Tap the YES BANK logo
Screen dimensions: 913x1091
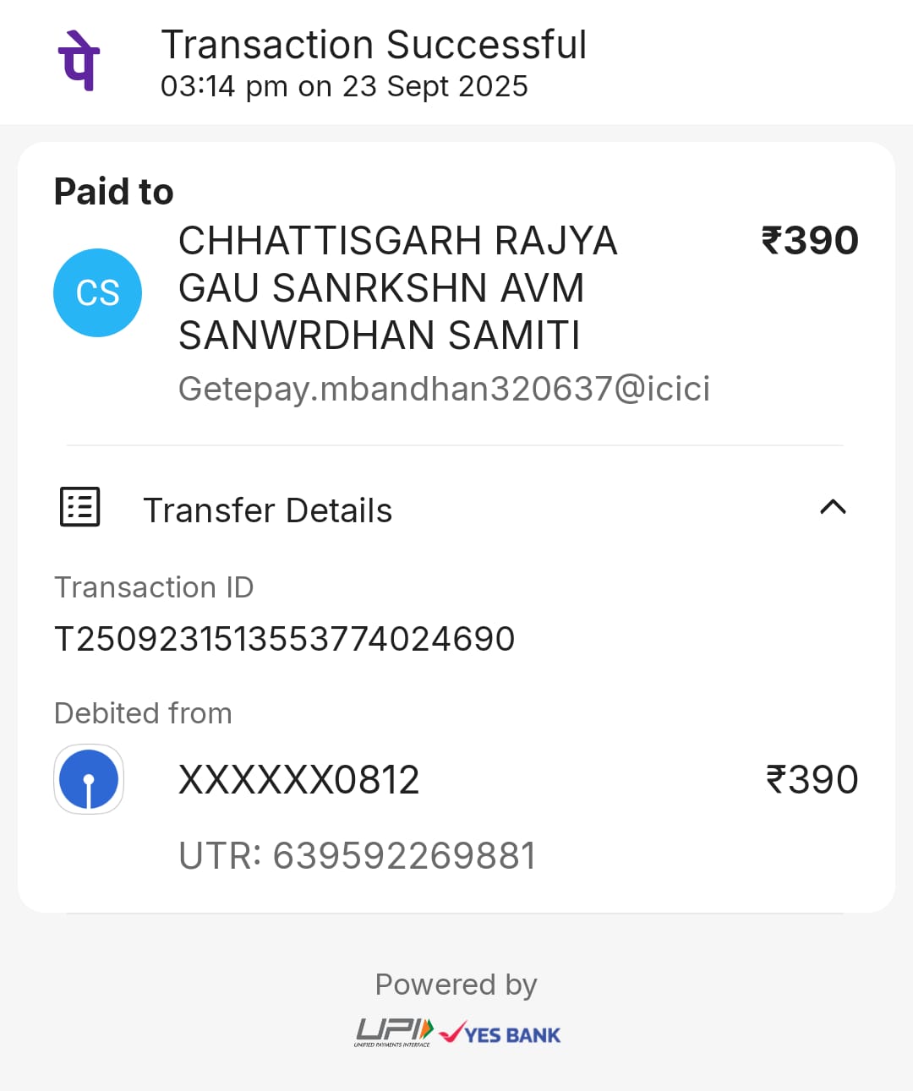tap(500, 1034)
